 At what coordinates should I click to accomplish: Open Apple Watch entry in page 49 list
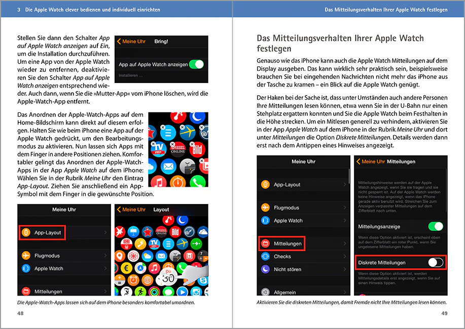[303, 220]
